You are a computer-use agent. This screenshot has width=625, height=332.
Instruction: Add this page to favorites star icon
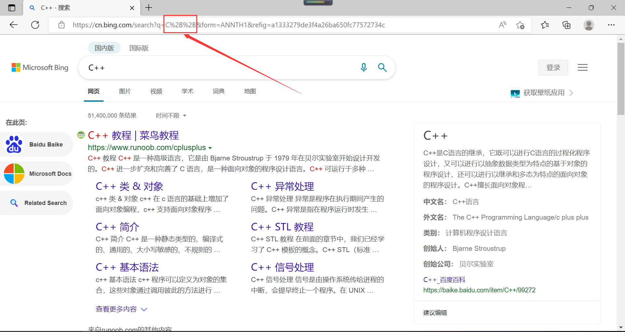pos(520,25)
